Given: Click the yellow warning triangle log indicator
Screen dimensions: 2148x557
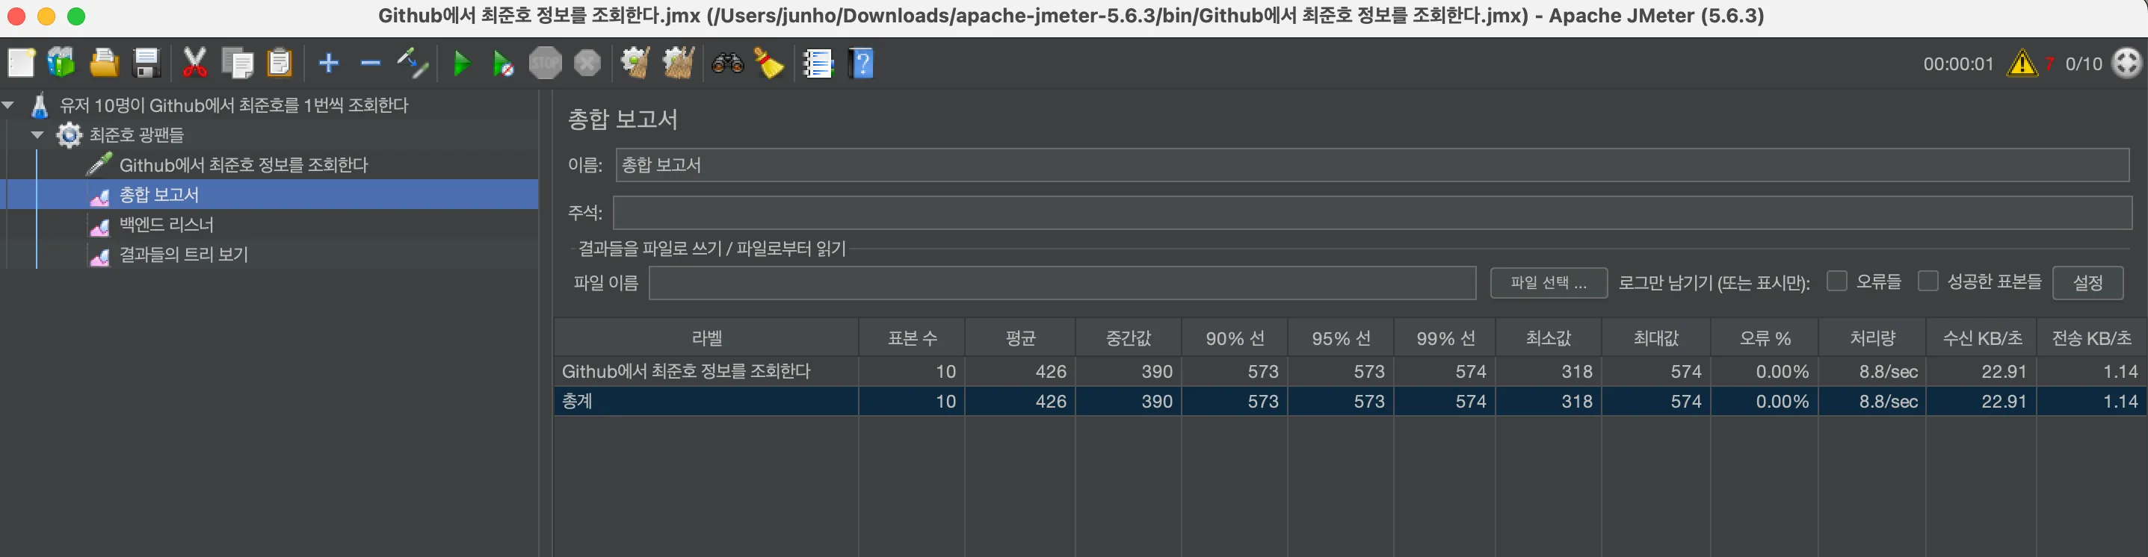Looking at the screenshot, I should pyautogui.click(x=2022, y=63).
